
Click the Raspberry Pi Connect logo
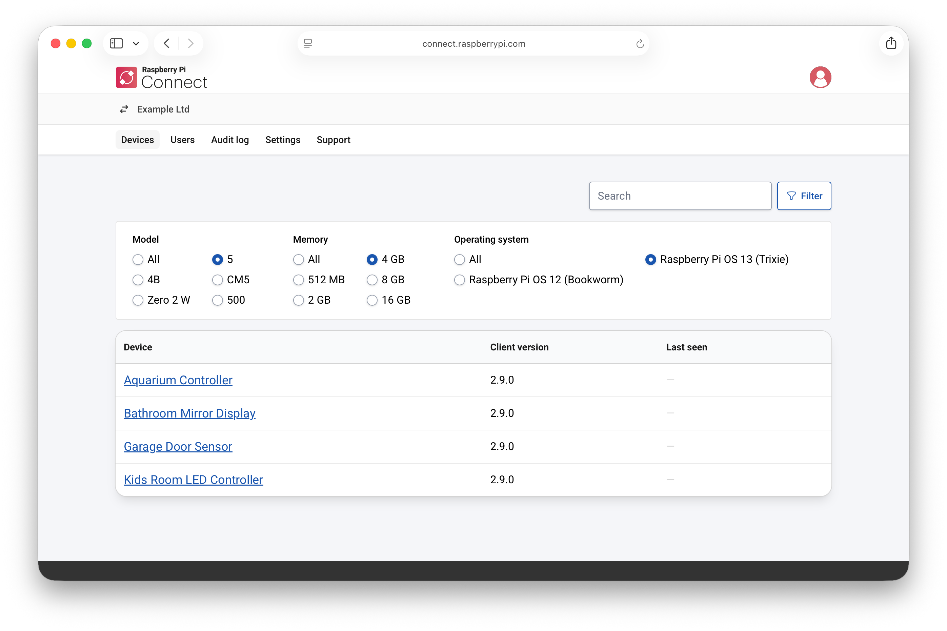pyautogui.click(x=161, y=77)
